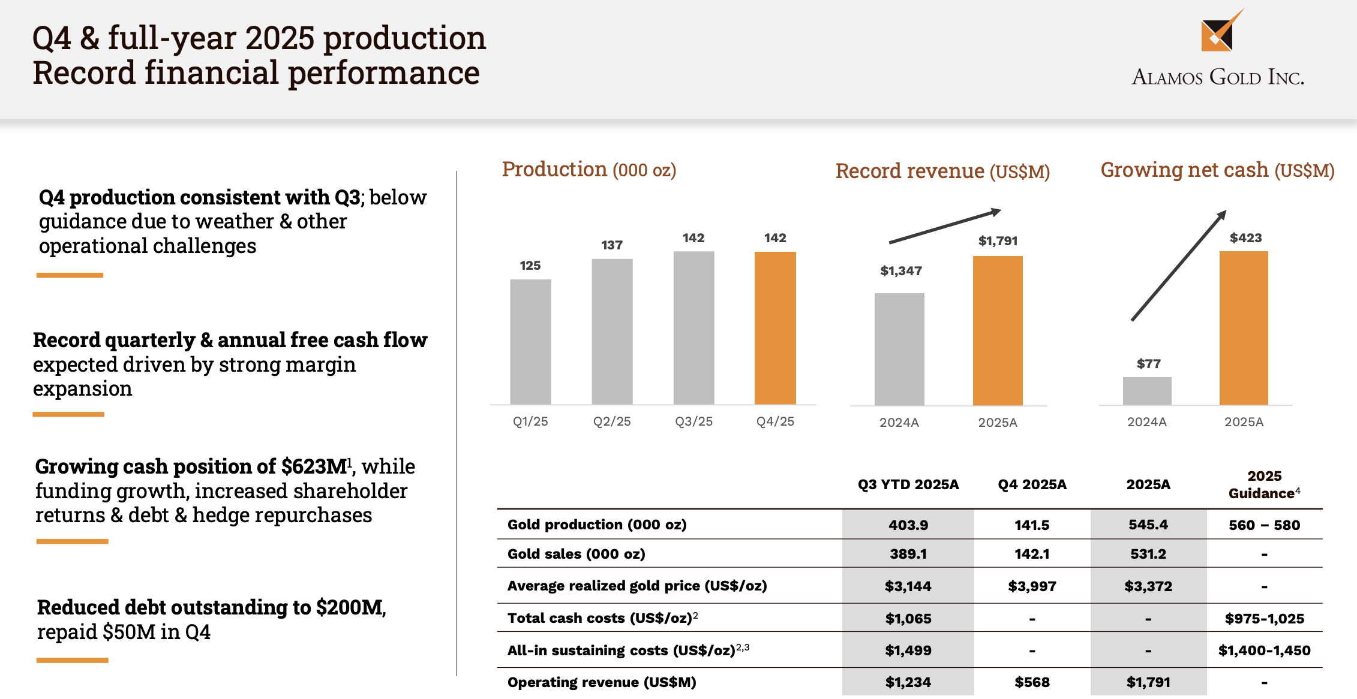Click the 2025 Guidance column header
The image size is (1357, 699).
pyautogui.click(x=1264, y=484)
